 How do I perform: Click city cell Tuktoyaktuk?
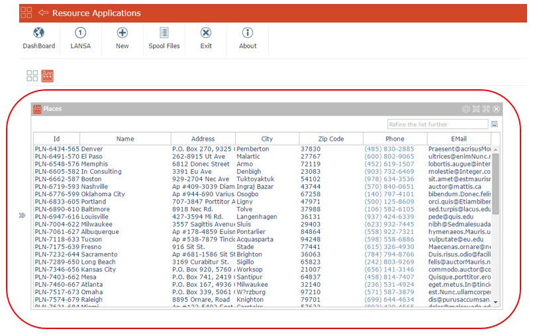[256, 179]
